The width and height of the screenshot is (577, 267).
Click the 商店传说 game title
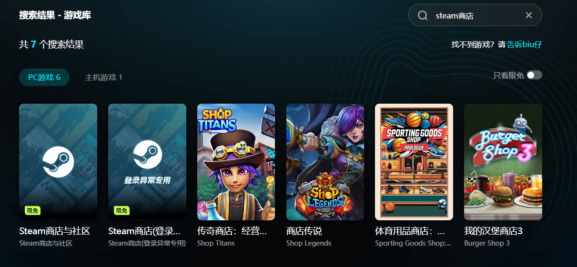[x=304, y=231]
